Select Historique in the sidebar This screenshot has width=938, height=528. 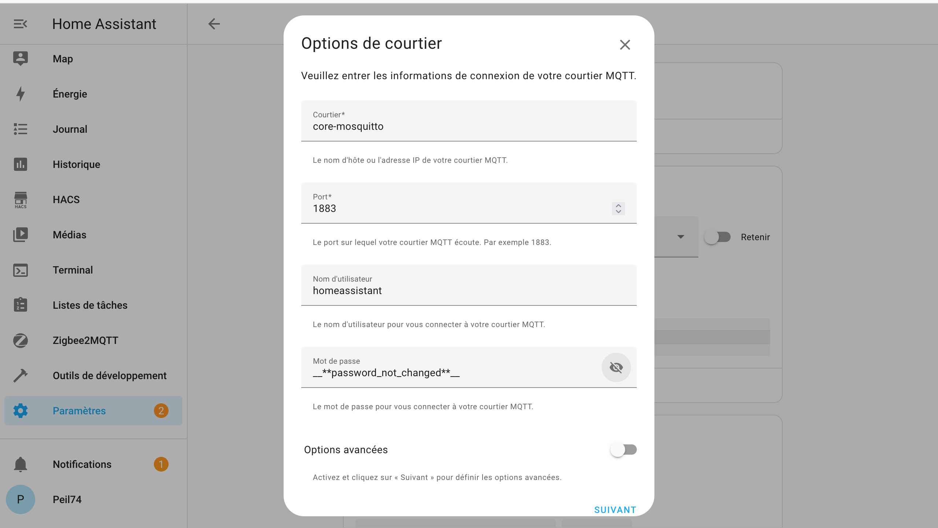click(76, 165)
